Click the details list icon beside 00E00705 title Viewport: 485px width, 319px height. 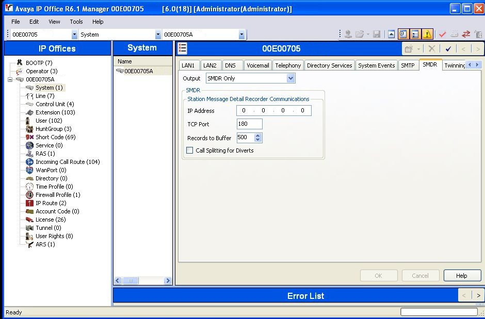(183, 48)
